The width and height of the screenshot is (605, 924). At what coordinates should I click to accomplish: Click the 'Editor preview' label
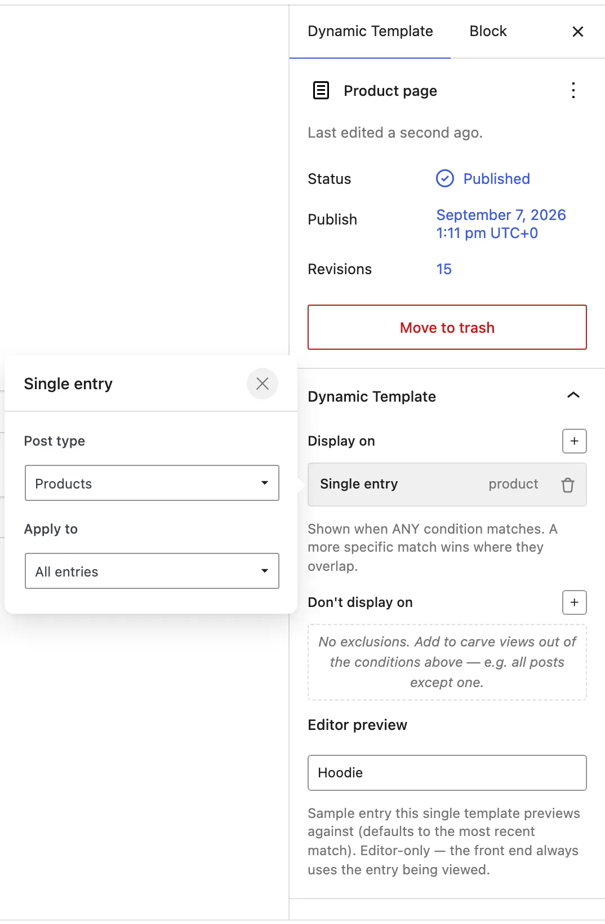357,725
